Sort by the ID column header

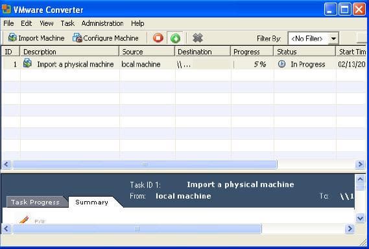(10, 52)
